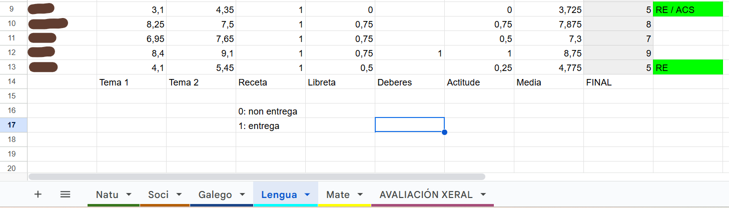
Task: Select the '1: entrega' cell
Action: [x=271, y=125]
